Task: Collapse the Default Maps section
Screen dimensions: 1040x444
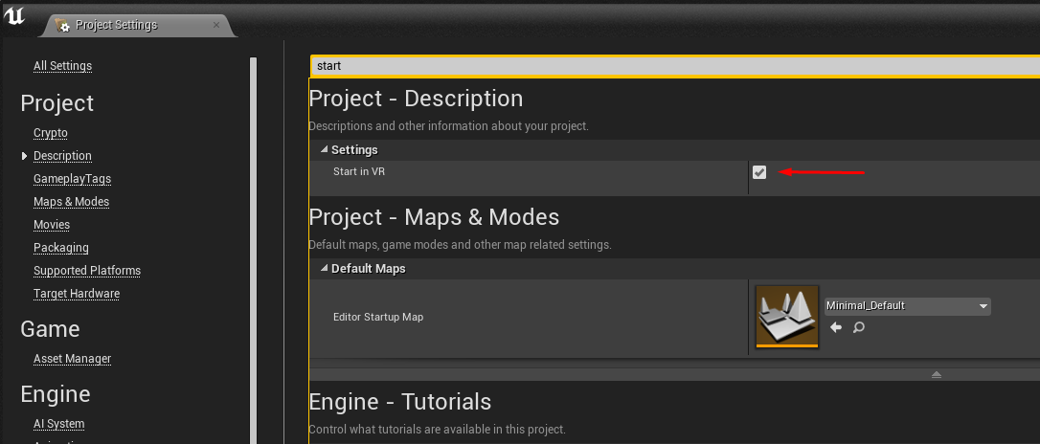Action: (325, 268)
